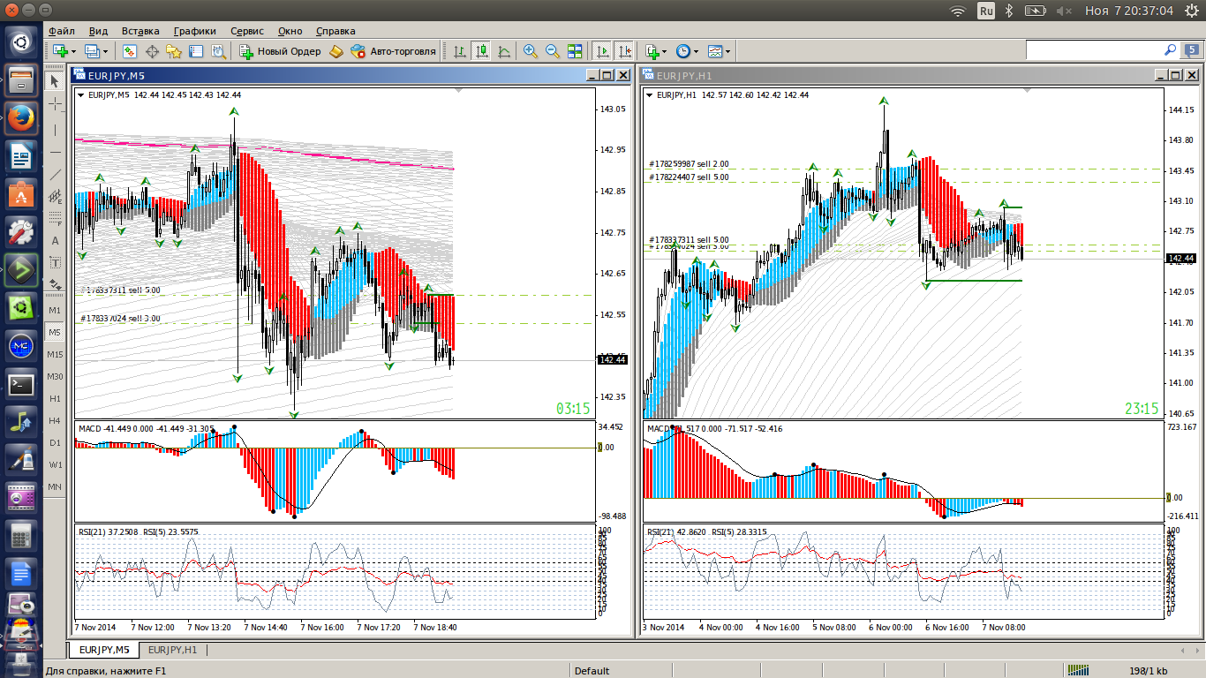Screen dimensions: 1206x678
Task: Open the Data Window crosshair icon
Action: (x=152, y=51)
